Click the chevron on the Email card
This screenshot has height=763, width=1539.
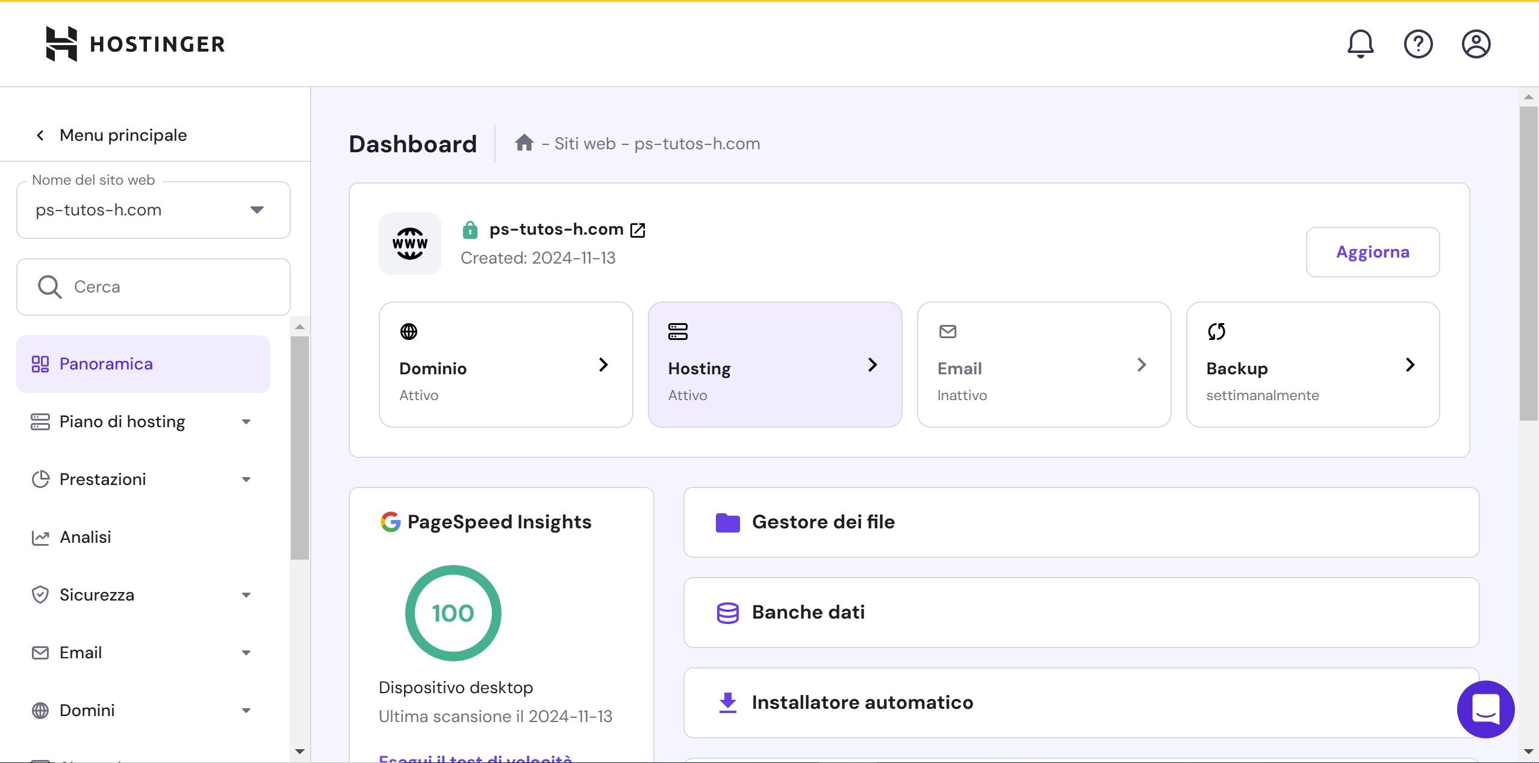pos(1142,365)
